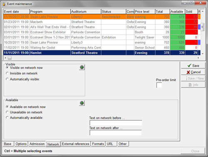Click the Save button
The image size is (208, 157).
pyautogui.click(x=193, y=66)
